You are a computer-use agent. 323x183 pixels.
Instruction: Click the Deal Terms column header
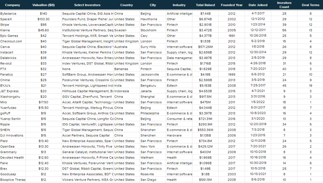pos(310,5)
